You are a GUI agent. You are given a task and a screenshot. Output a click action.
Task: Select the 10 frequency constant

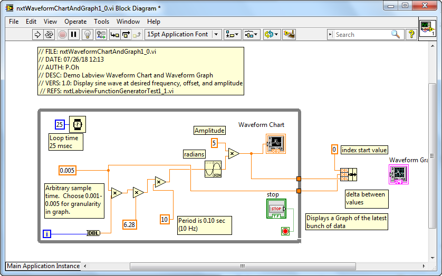[165, 219]
